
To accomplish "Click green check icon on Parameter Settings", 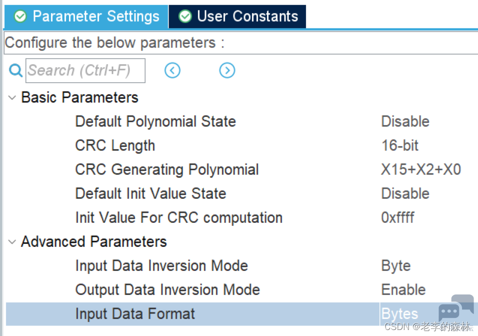I will [20, 16].
